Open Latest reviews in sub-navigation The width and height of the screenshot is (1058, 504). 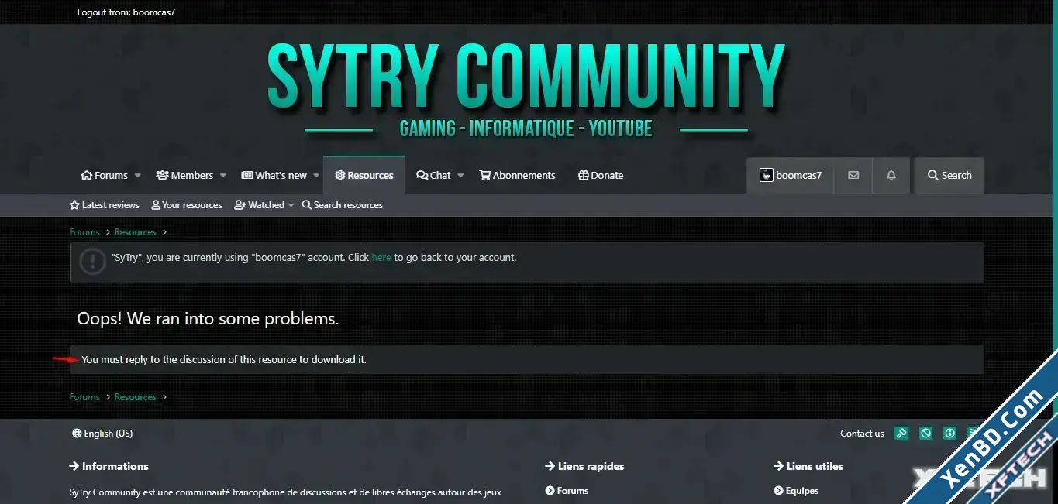pos(105,205)
